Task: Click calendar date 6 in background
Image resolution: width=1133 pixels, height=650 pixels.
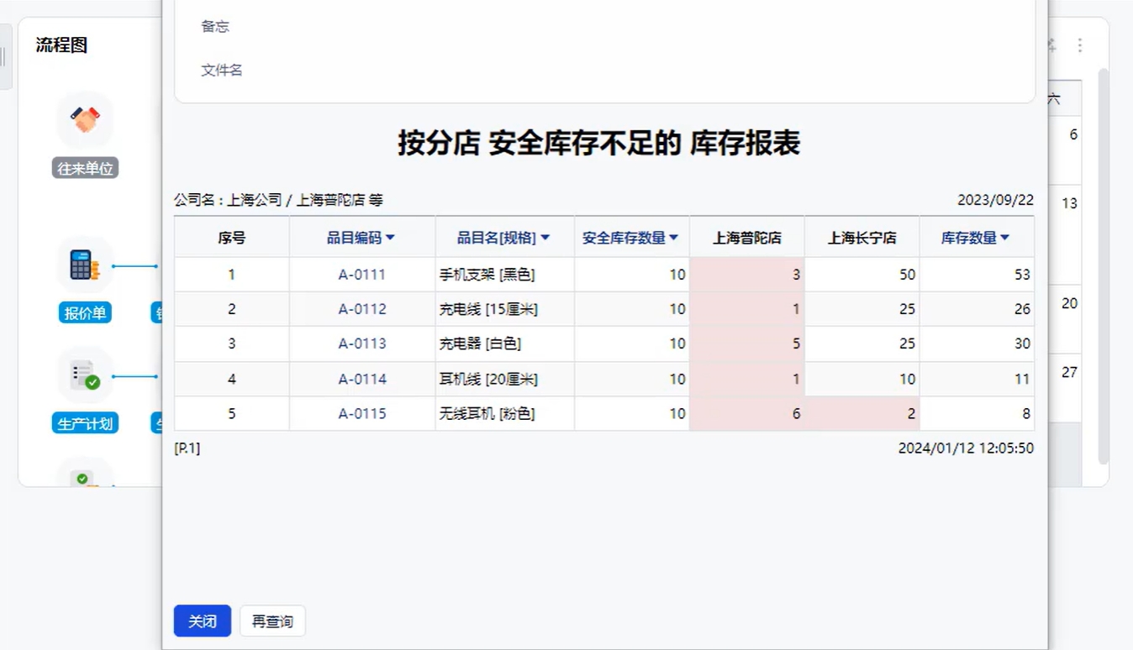Action: tap(1073, 134)
